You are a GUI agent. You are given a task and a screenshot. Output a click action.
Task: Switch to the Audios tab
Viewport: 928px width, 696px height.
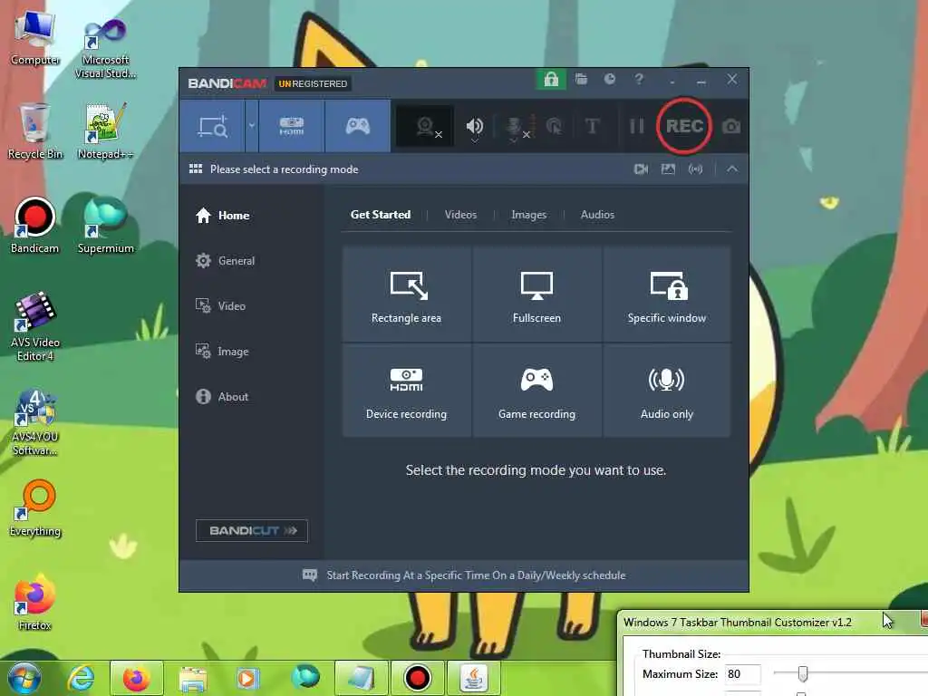click(x=597, y=215)
